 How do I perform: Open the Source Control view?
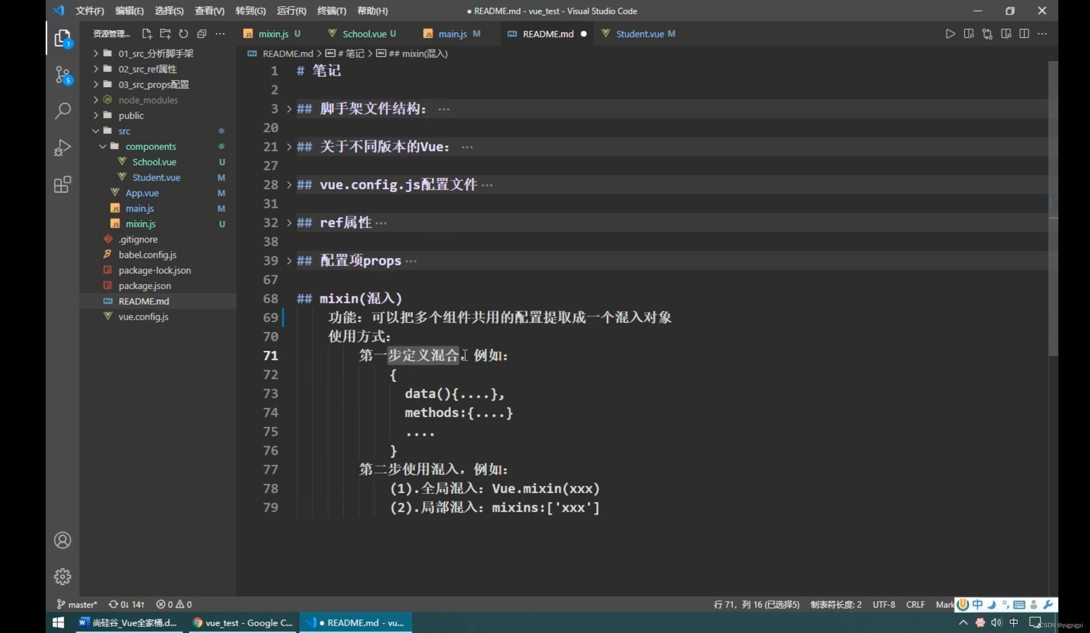[63, 75]
